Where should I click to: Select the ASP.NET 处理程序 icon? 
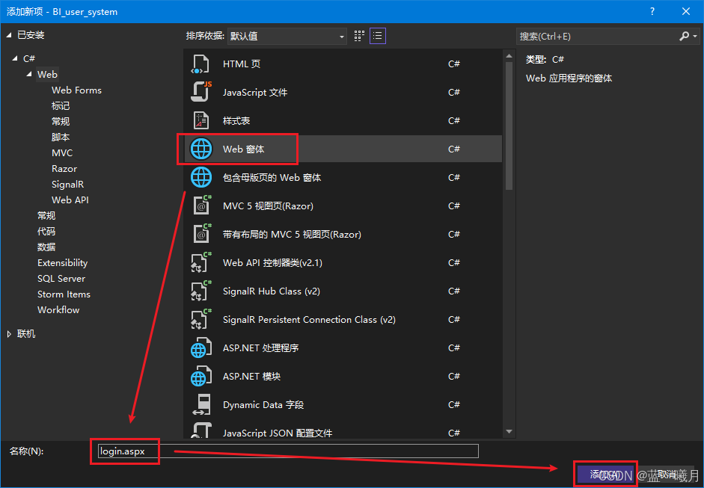click(x=201, y=348)
